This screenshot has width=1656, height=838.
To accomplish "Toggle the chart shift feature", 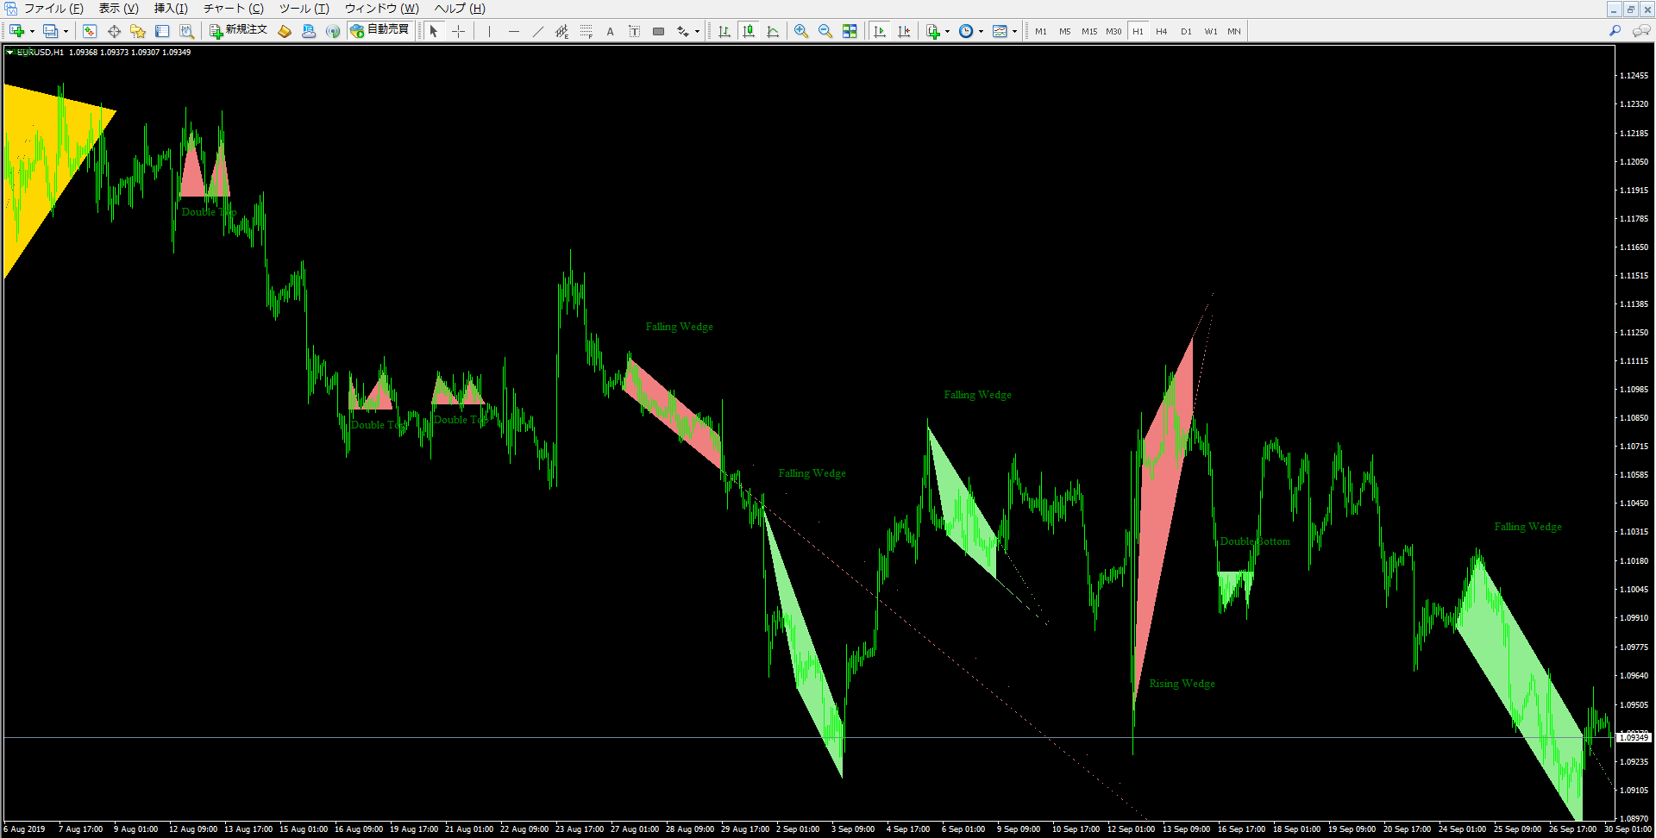I will [904, 31].
